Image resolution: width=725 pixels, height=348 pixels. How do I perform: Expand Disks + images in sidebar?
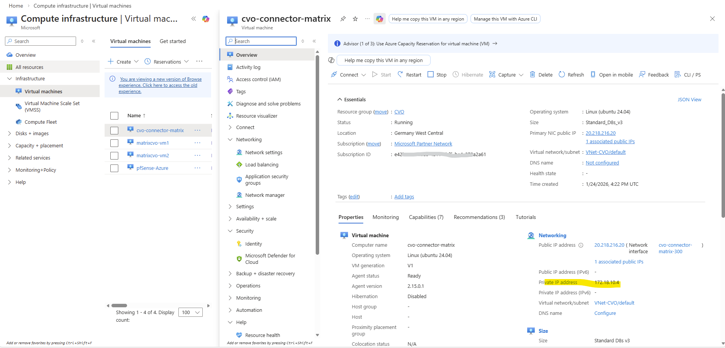point(10,134)
